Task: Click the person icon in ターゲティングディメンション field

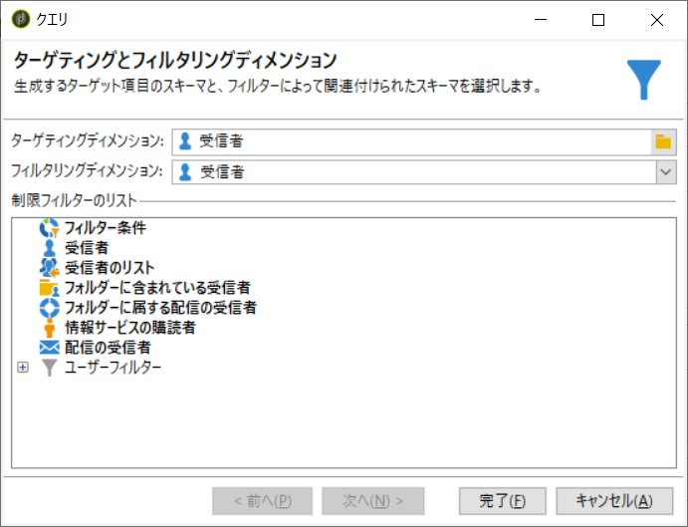Action: click(x=185, y=141)
